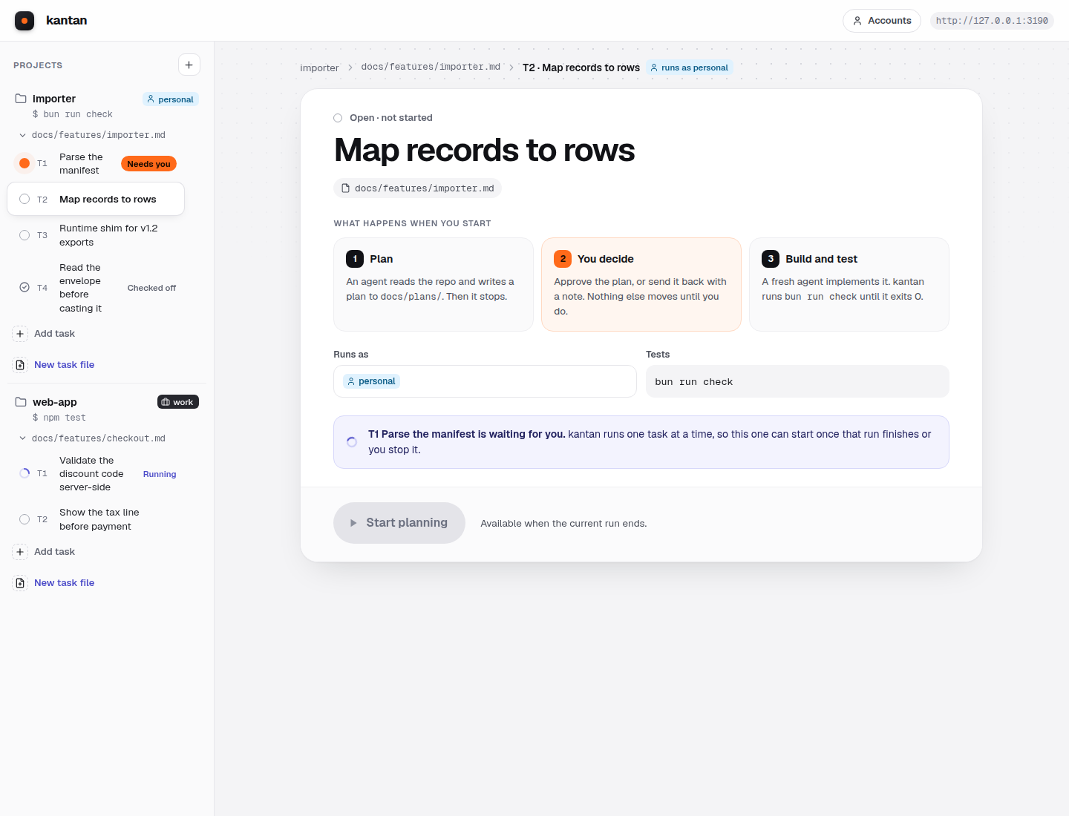Collapse docs/features/importer.md file in sidebar

(22, 135)
